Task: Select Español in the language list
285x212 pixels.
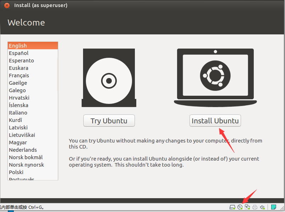Action: click(x=33, y=53)
